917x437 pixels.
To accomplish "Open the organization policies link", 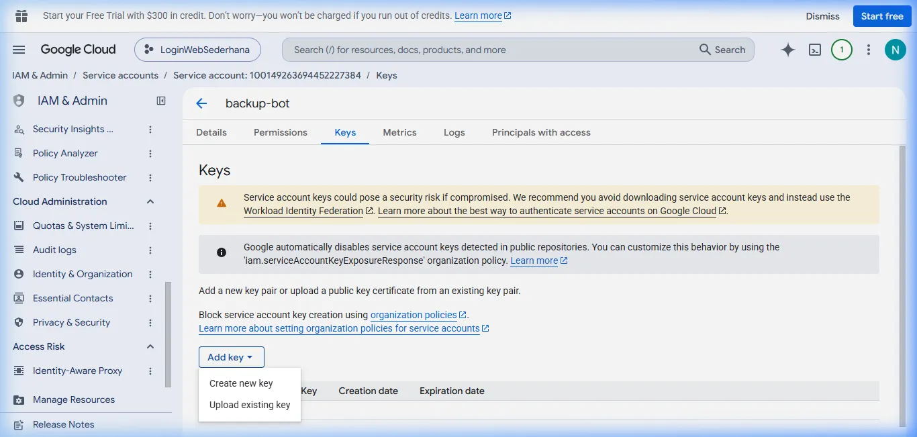I will (x=418, y=315).
